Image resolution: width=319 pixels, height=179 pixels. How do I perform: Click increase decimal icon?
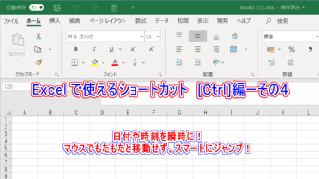[x=271, y=62]
